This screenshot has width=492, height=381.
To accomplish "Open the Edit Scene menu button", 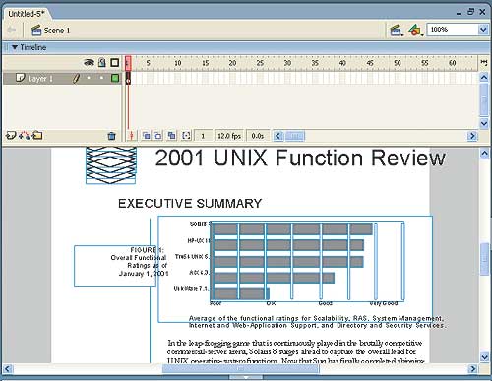I will point(397,31).
